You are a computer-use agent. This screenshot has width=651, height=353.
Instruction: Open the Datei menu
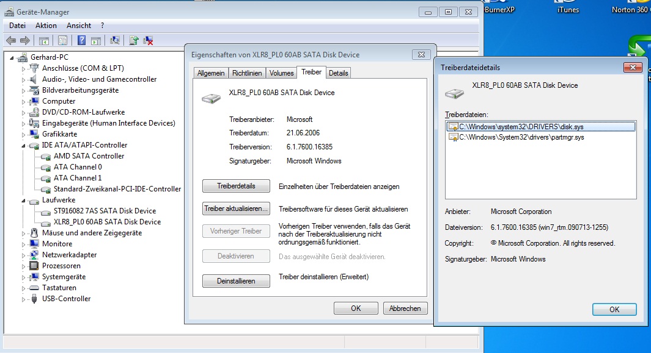pyautogui.click(x=18, y=26)
